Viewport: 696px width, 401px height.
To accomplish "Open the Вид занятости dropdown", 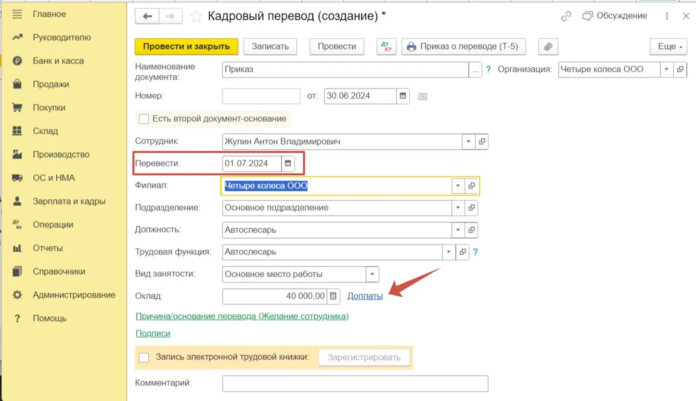I will click(372, 274).
